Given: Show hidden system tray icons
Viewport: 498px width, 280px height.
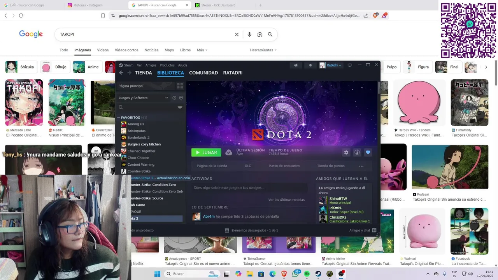Looking at the screenshot, I should pos(428,274).
